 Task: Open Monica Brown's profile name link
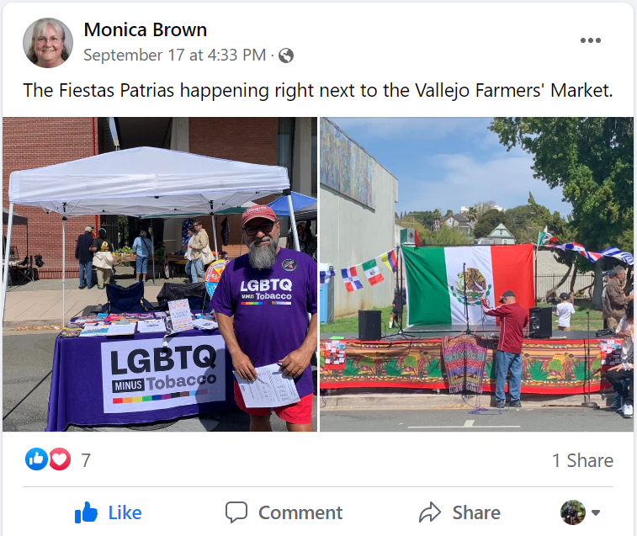(145, 29)
